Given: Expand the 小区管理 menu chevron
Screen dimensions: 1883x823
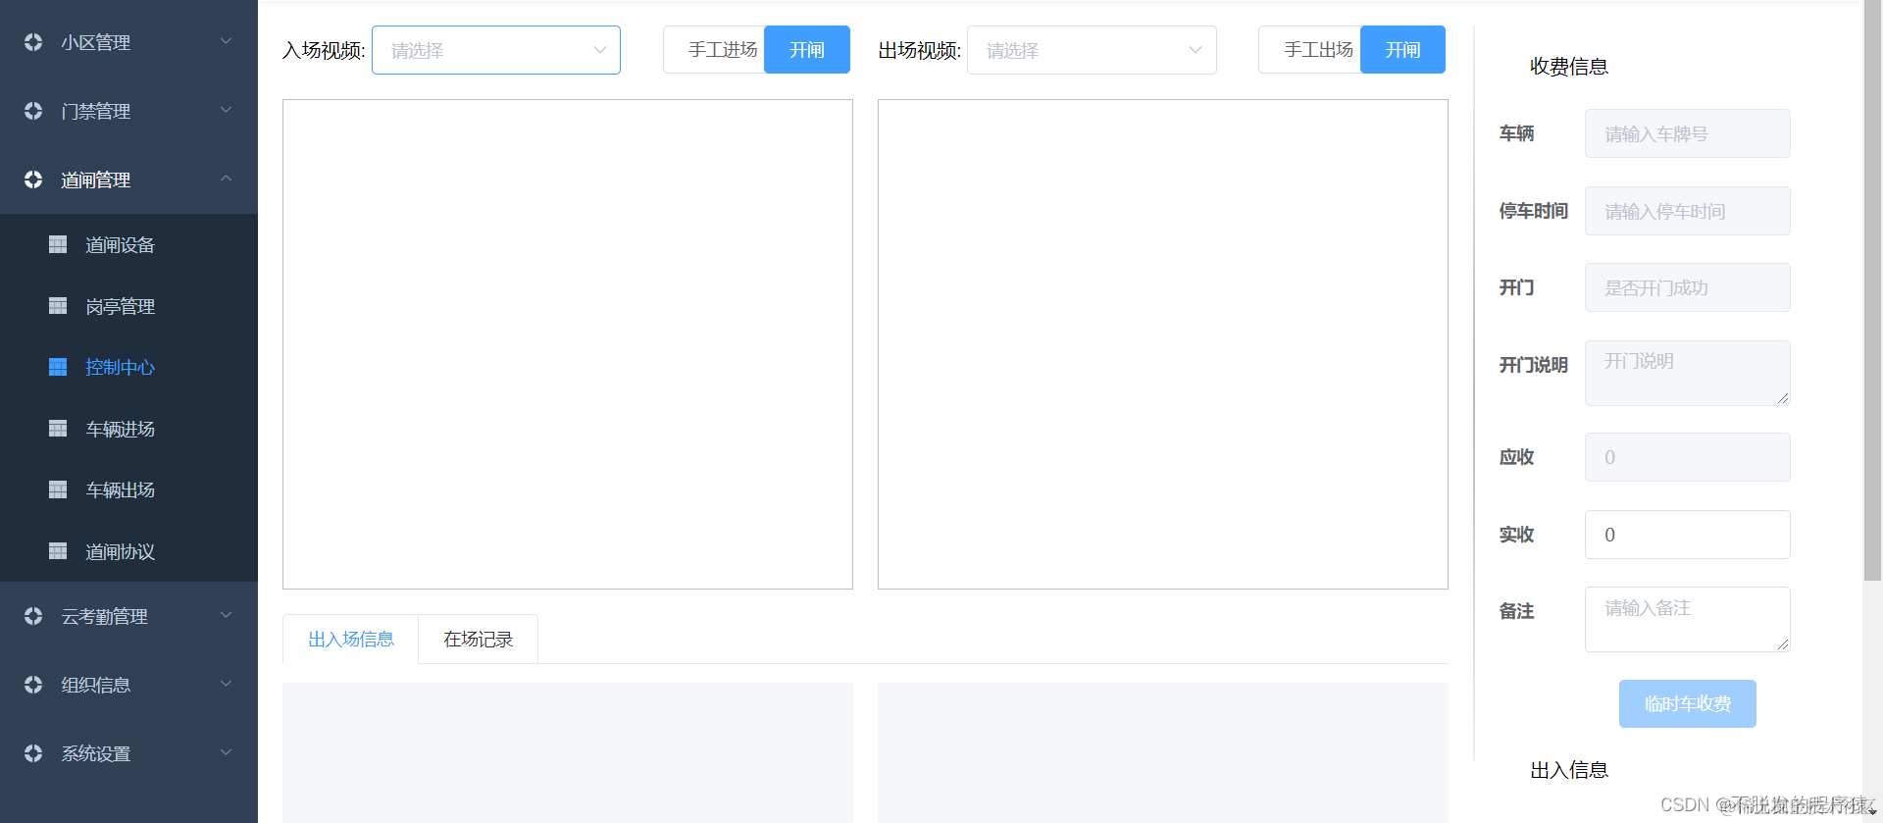Looking at the screenshot, I should [226, 41].
